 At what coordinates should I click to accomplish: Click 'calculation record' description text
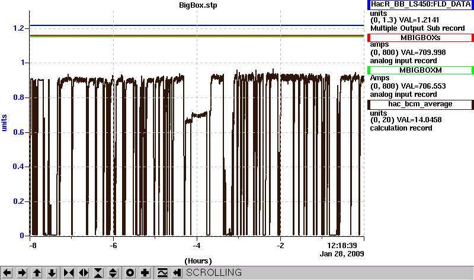click(x=401, y=128)
